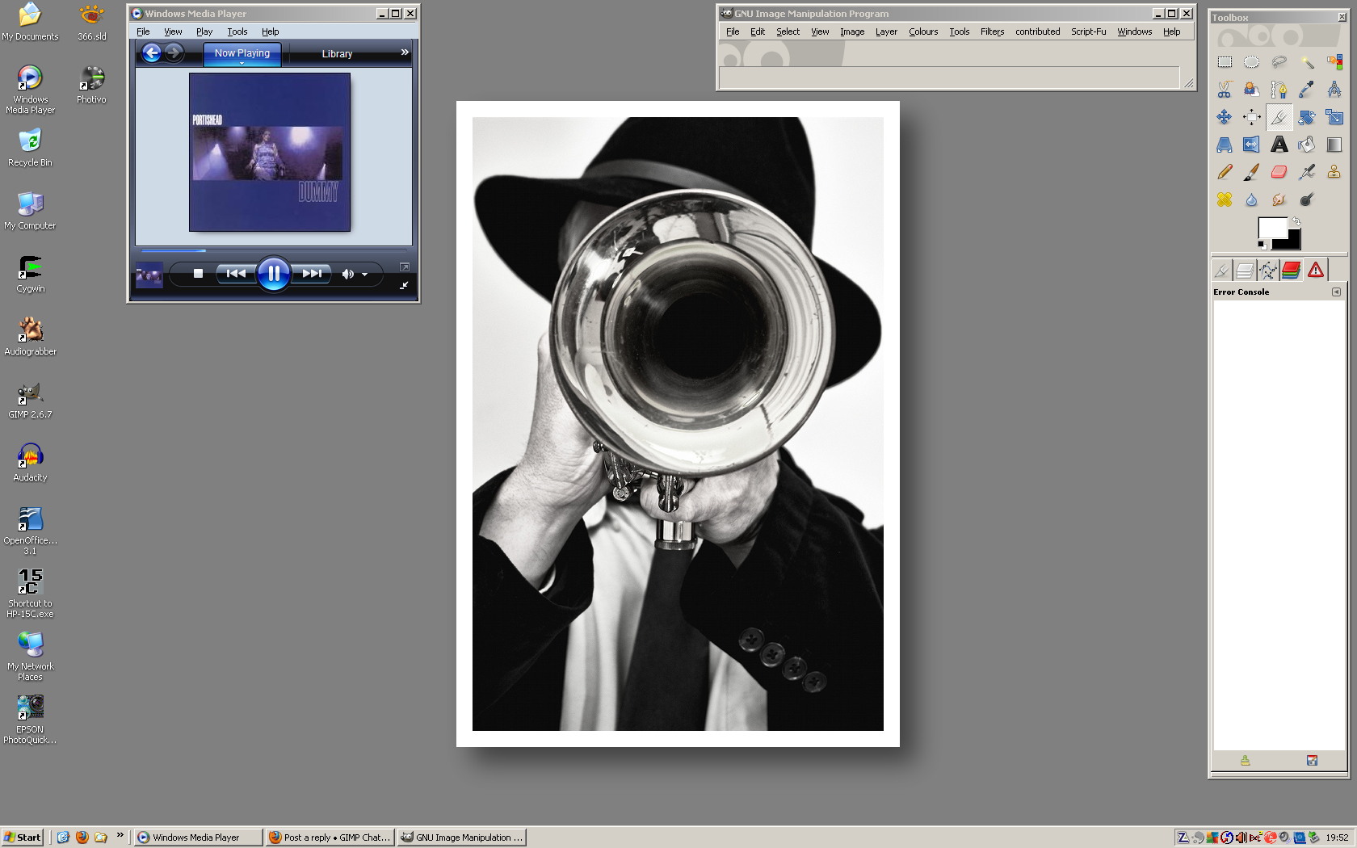Open the Colours menu in GIMP
The height and width of the screenshot is (848, 1357).
coord(923,31)
